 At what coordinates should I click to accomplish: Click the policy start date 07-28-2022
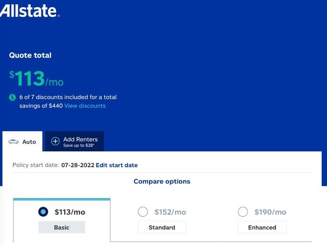click(x=78, y=165)
